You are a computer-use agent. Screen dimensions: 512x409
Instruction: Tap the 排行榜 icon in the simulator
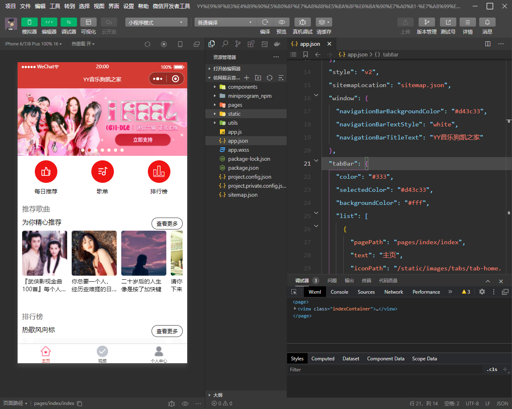point(159,172)
